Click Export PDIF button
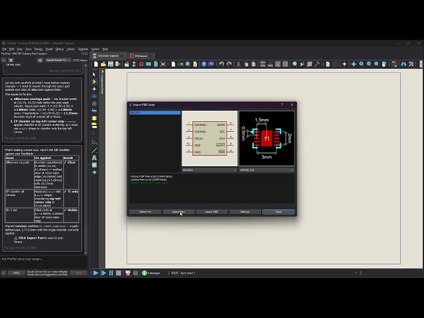This screenshot has width=424, height=318. click(212, 212)
